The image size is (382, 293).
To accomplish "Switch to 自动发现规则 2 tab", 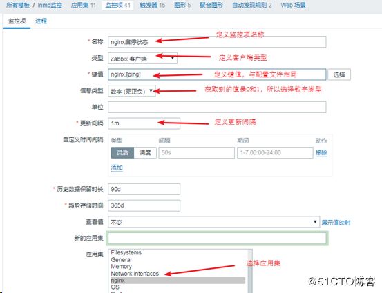I will [x=251, y=5].
